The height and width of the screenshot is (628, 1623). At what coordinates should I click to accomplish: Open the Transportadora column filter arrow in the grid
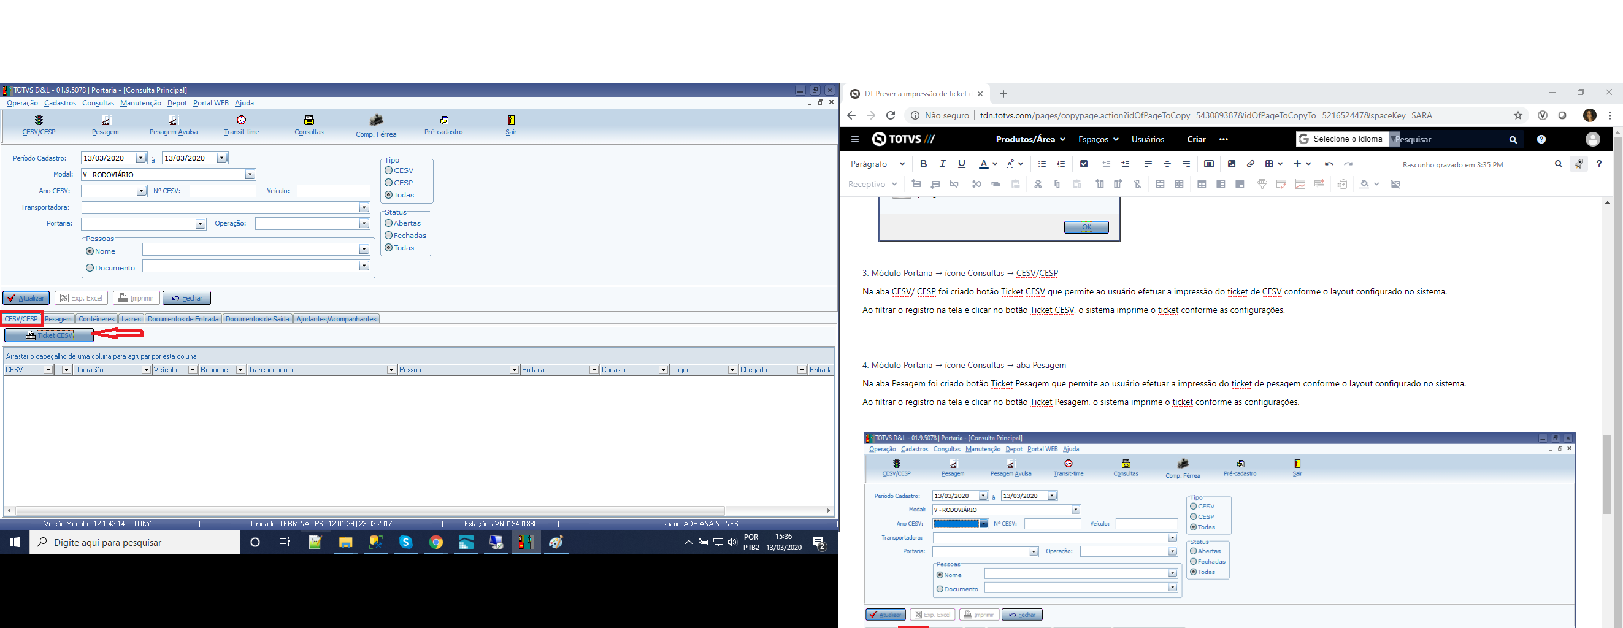point(391,370)
